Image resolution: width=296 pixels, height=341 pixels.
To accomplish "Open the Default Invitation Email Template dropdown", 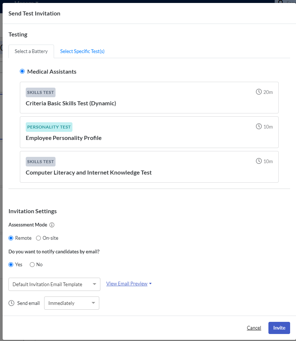I will click(54, 284).
